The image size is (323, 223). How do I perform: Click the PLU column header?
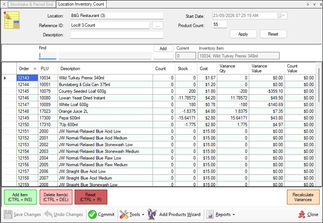coord(48,69)
